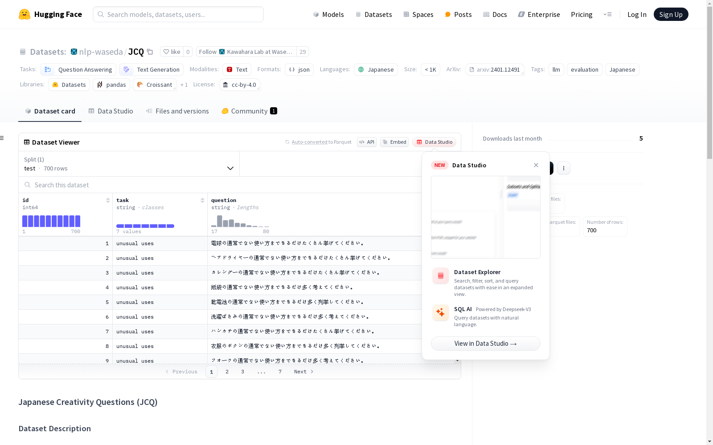
Task: Switch to the Files and versions tab
Action: coord(177,111)
